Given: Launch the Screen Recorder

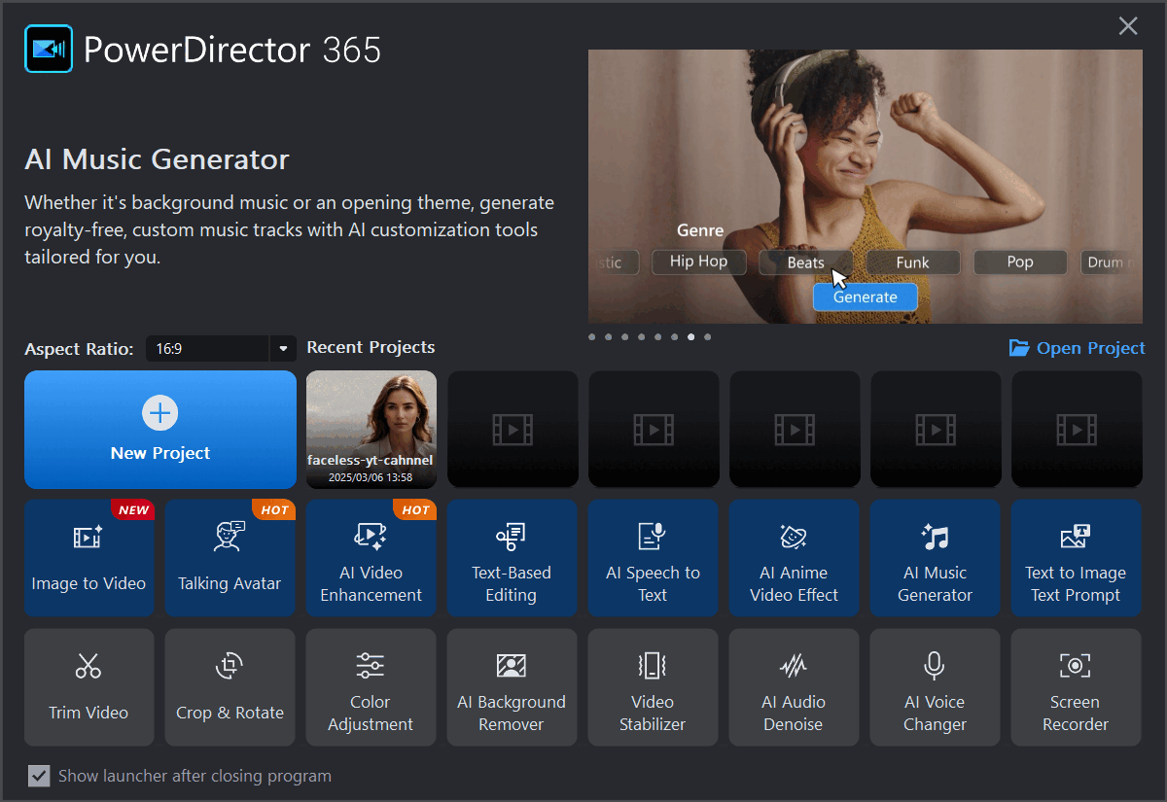Looking at the screenshot, I should (1076, 687).
